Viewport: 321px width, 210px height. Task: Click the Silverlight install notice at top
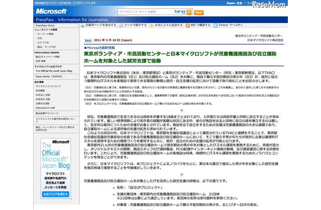pos(65,3)
